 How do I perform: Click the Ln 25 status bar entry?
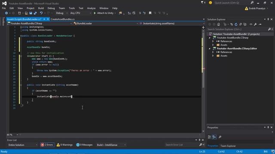click(202, 151)
